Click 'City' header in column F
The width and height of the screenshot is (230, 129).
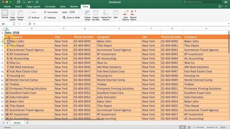[144, 37]
